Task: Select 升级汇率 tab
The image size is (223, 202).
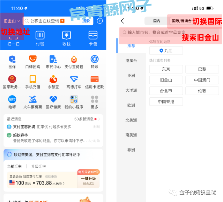Action: coord(38,166)
